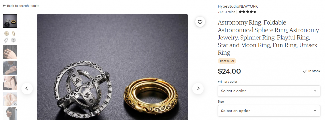Select thumbnail of ring on hand
Screen dimensions: 325x120
10,52
